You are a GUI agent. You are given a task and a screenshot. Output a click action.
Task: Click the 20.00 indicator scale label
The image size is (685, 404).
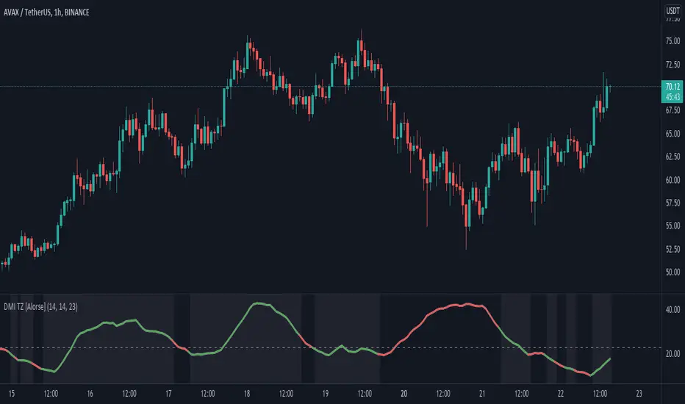click(672, 354)
